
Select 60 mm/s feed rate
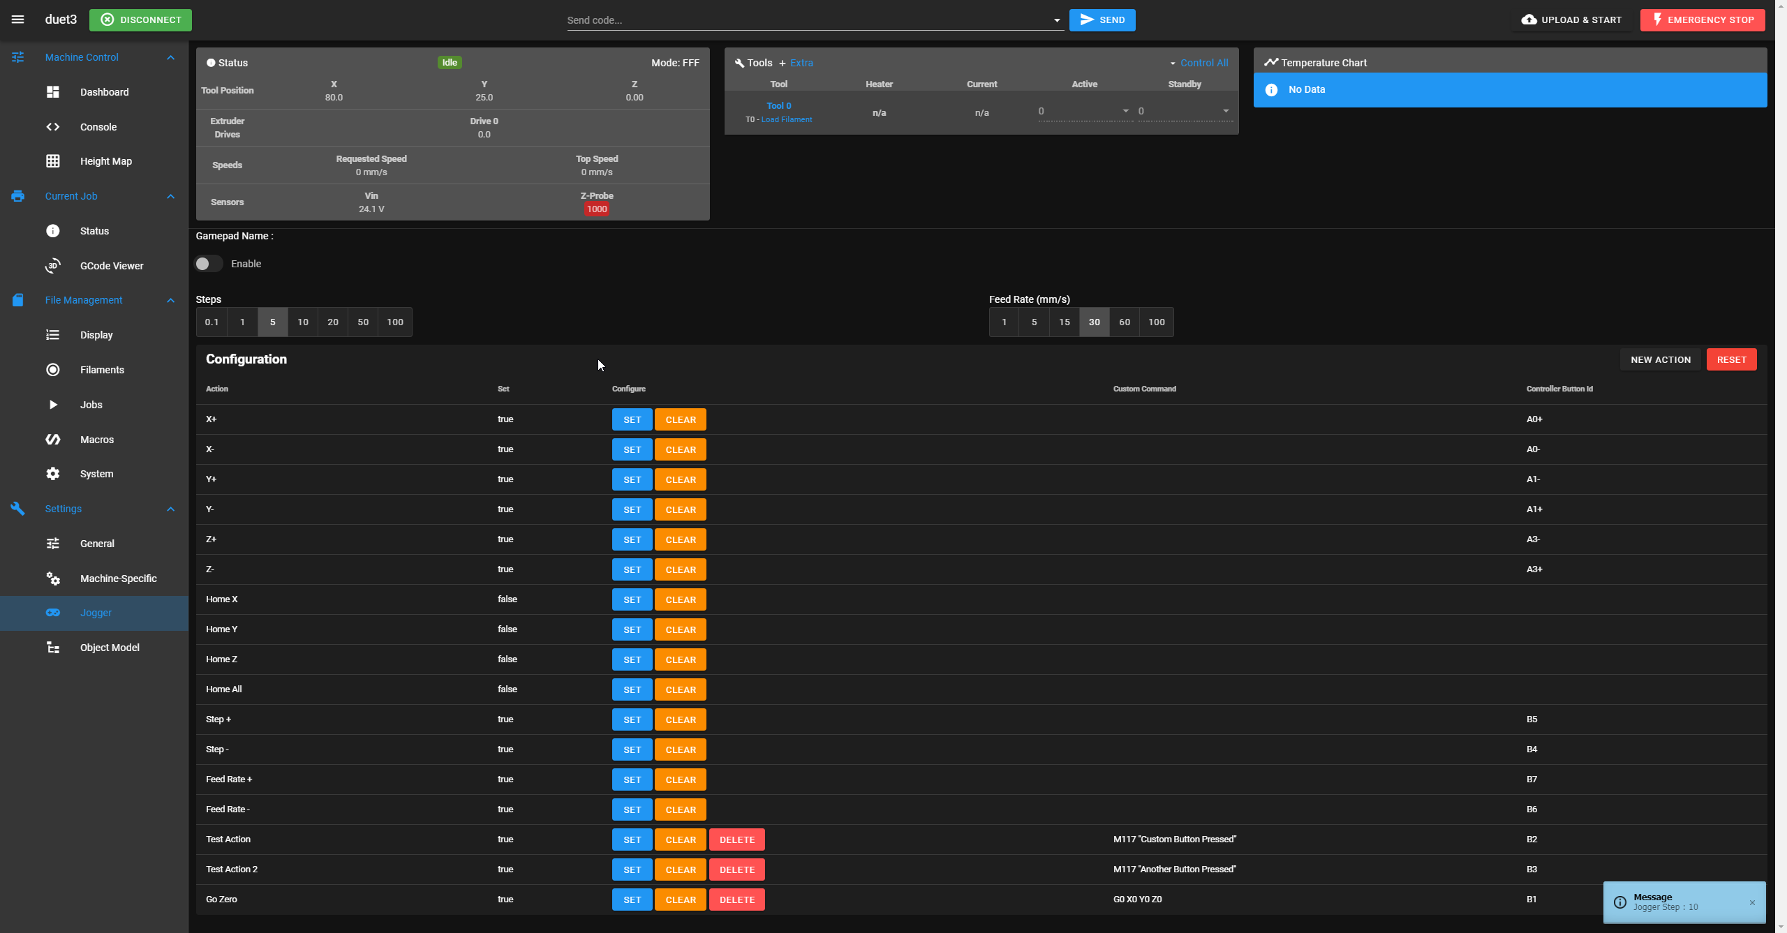pyautogui.click(x=1125, y=322)
